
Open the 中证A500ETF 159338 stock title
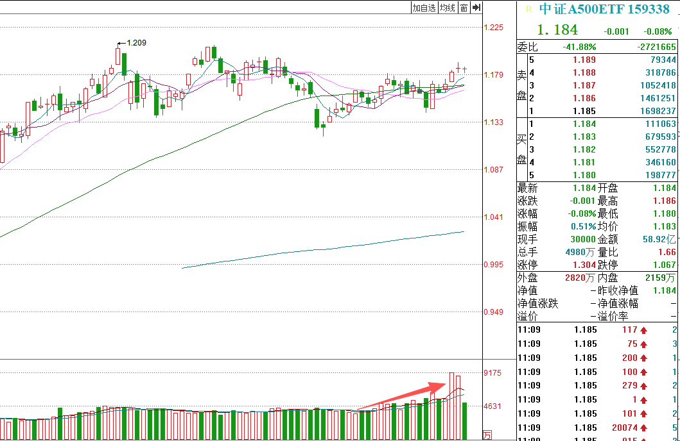pos(604,10)
